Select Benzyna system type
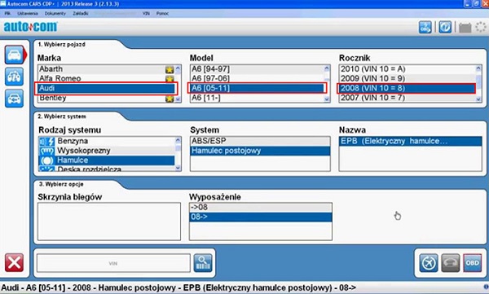 [x=107, y=141]
